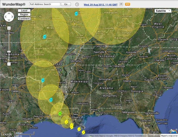This screenshot has height=137, width=178.
Task: Select the green TS storm marker in Louisiana
Action: tap(60, 113)
